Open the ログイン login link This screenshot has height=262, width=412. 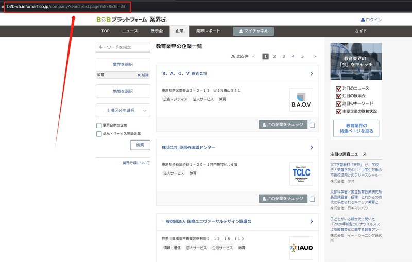tap(371, 20)
